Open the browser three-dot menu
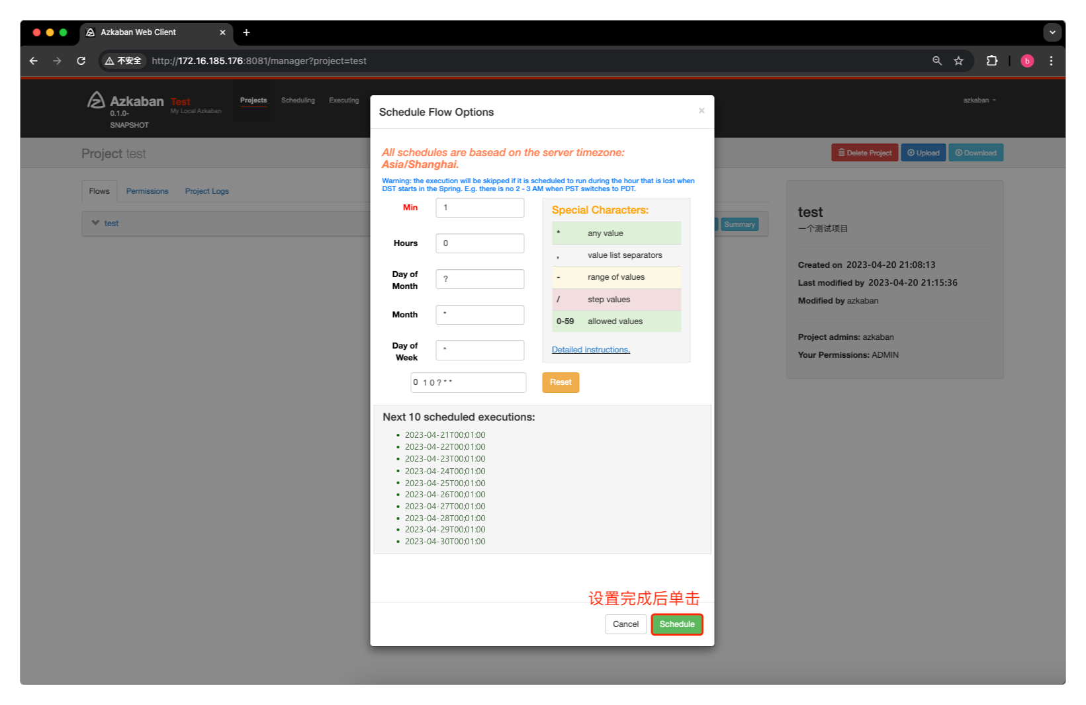This screenshot has width=1086, height=705. [x=1051, y=61]
